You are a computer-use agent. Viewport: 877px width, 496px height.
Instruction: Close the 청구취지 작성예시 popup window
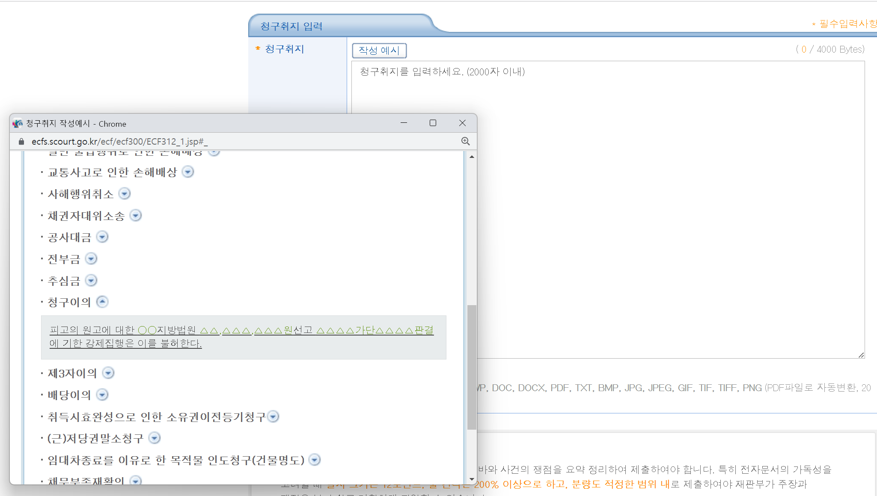462,123
